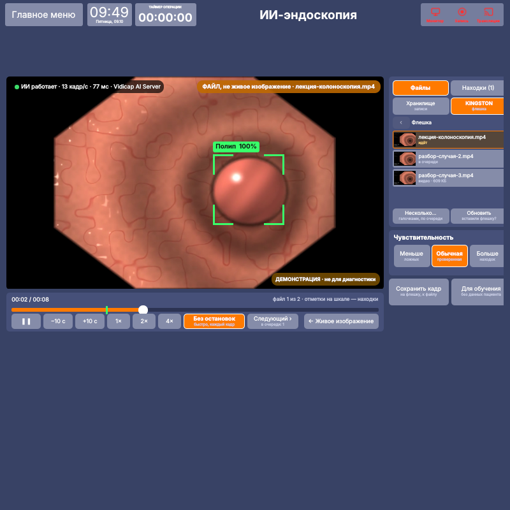
Task: Set playback speed to 1×
Action: click(119, 321)
